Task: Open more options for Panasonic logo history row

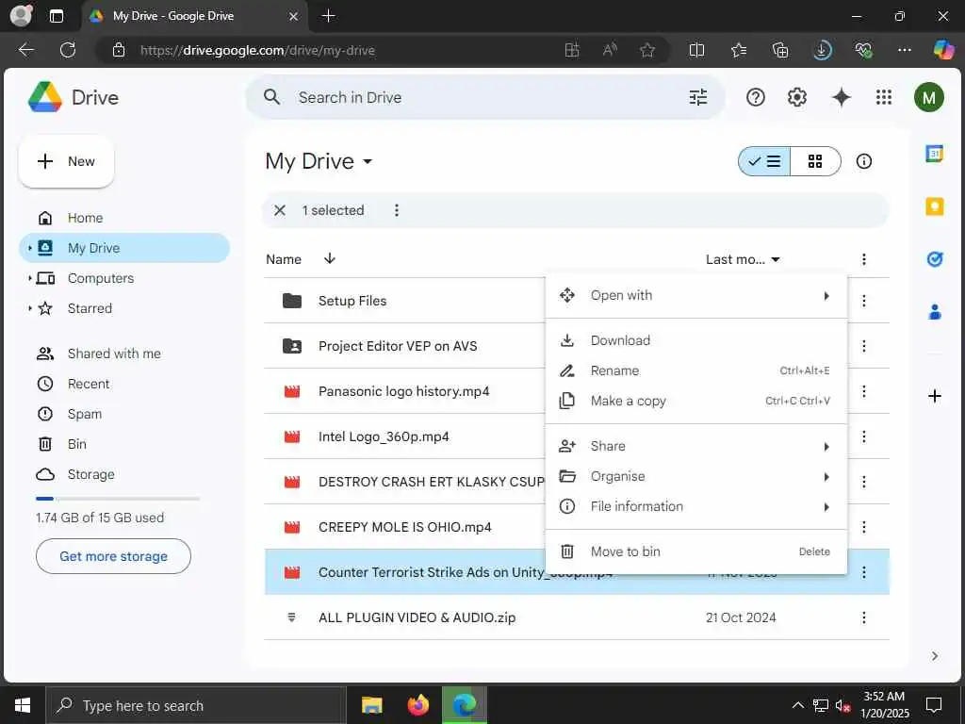Action: [863, 391]
